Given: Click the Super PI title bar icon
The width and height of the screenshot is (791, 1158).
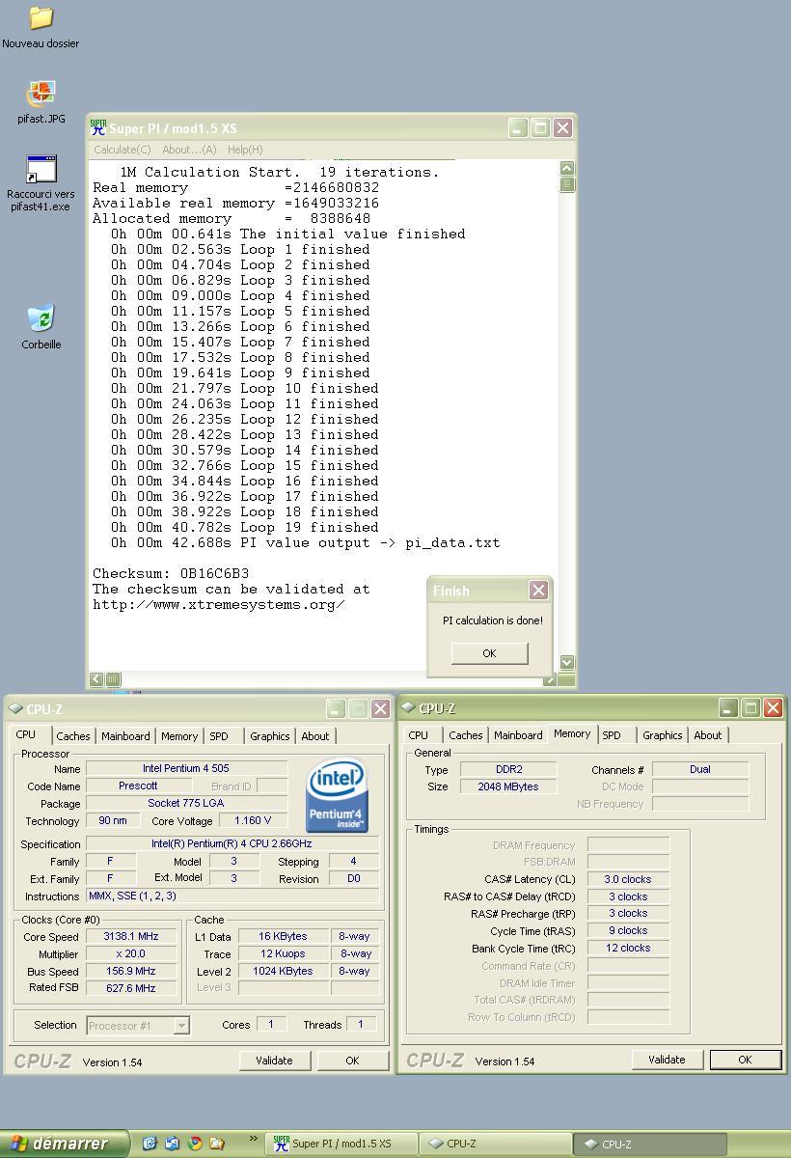Looking at the screenshot, I should [97, 127].
